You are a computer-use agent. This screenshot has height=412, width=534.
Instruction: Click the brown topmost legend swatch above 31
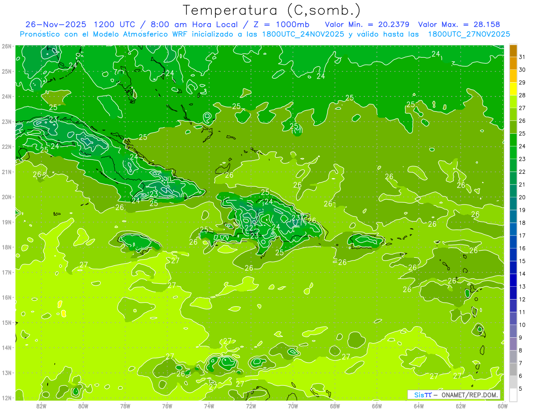[513, 51]
